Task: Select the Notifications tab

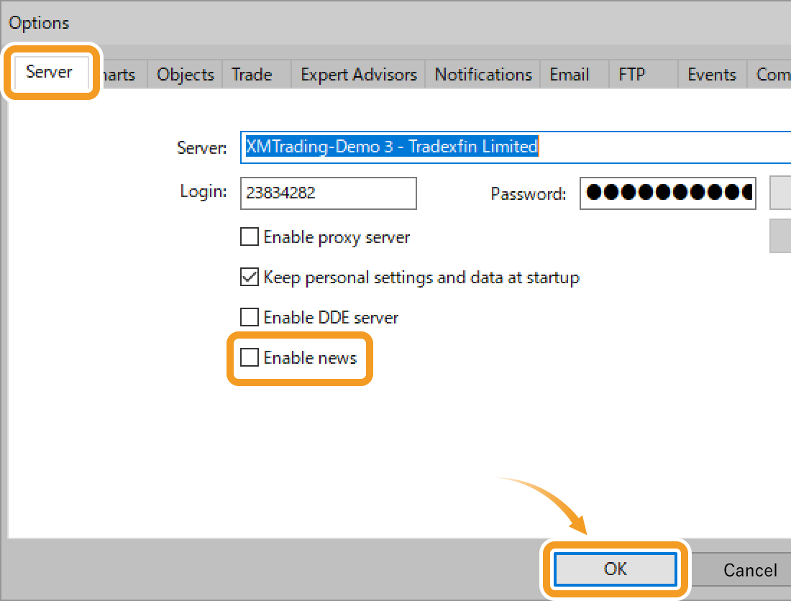Action: 483,75
